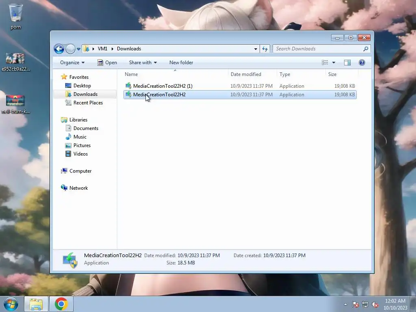Change the view with the view icon

click(325, 63)
